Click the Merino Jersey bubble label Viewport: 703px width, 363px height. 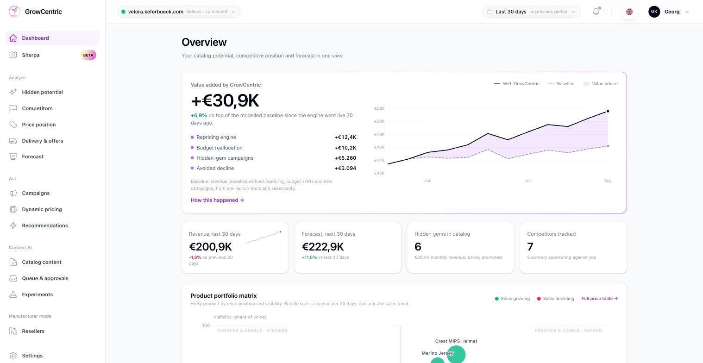tap(438, 353)
